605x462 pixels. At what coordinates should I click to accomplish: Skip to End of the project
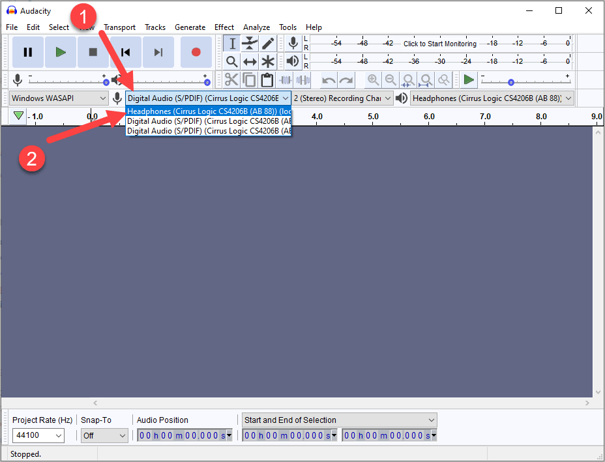[x=158, y=52]
